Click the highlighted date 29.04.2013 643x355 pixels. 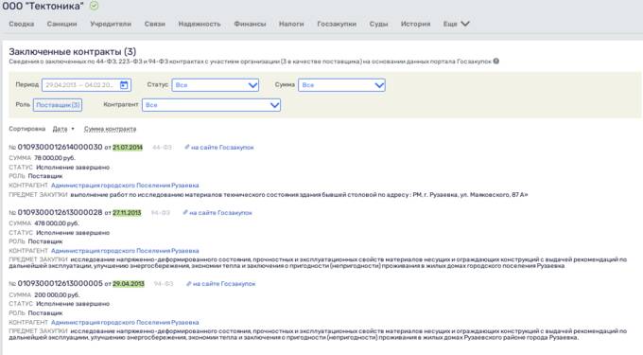coord(129,284)
